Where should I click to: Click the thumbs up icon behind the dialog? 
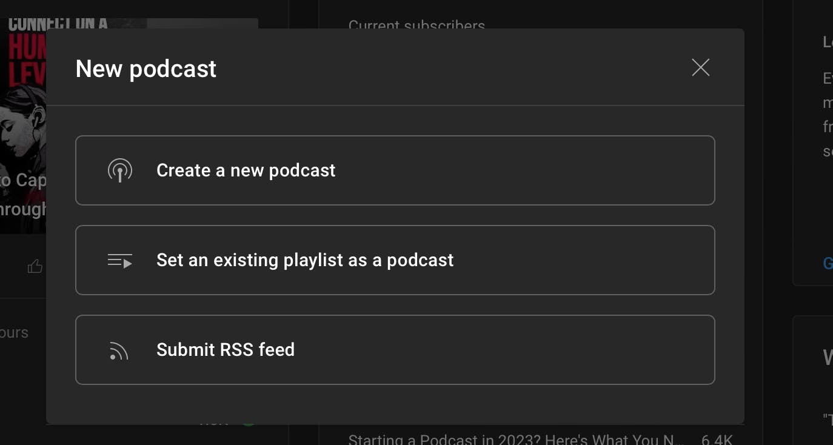point(36,266)
